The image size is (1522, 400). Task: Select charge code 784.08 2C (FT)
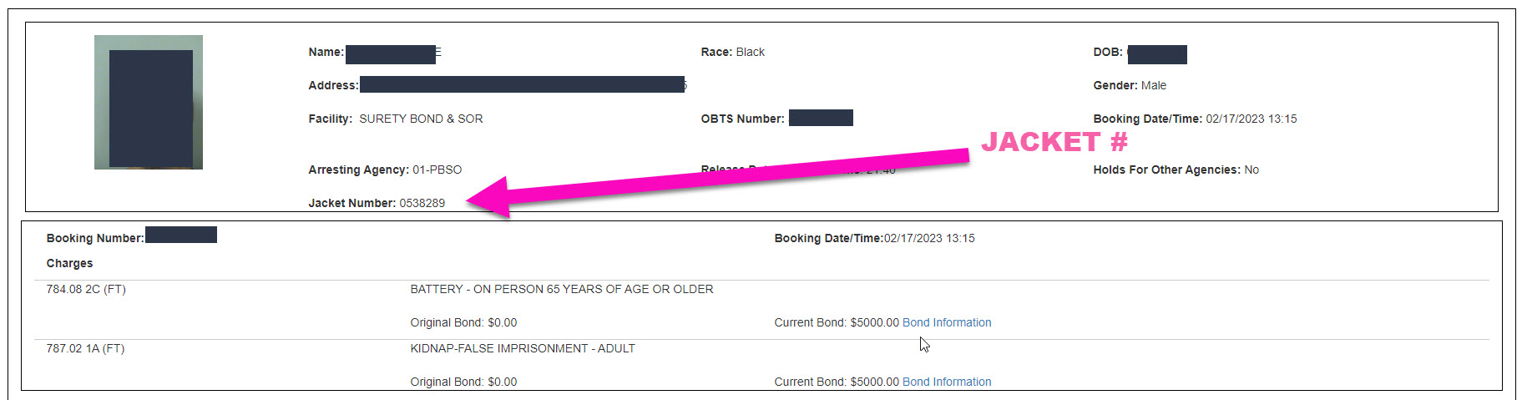(86, 289)
